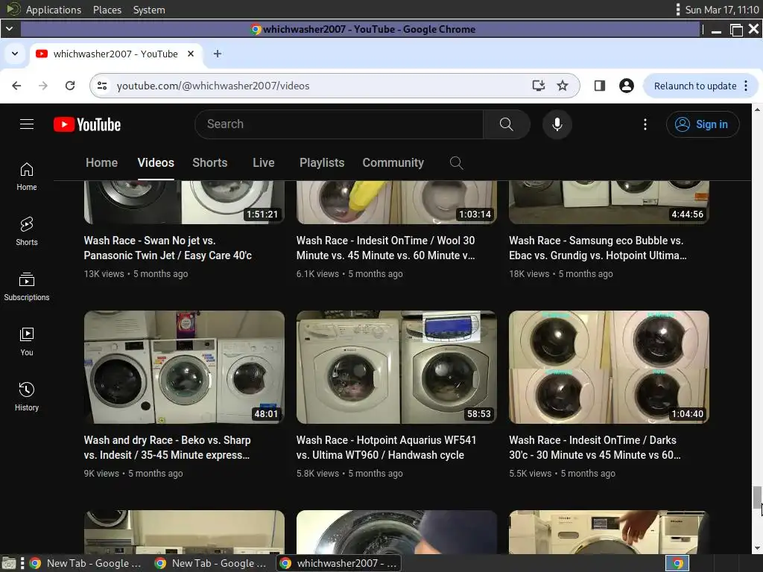Open Swan No jet vs. Panasonic video title

[x=168, y=247]
